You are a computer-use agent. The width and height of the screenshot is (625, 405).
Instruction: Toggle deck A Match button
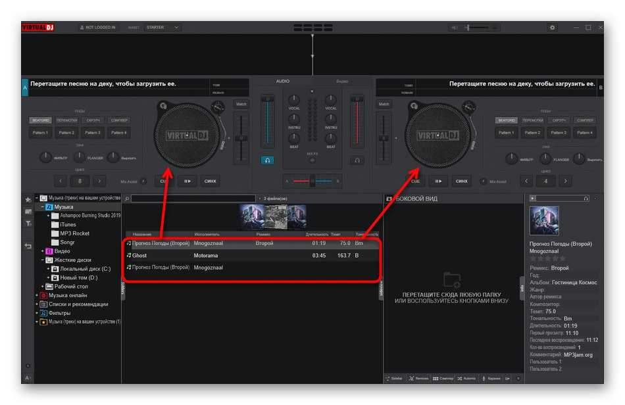[x=241, y=105]
